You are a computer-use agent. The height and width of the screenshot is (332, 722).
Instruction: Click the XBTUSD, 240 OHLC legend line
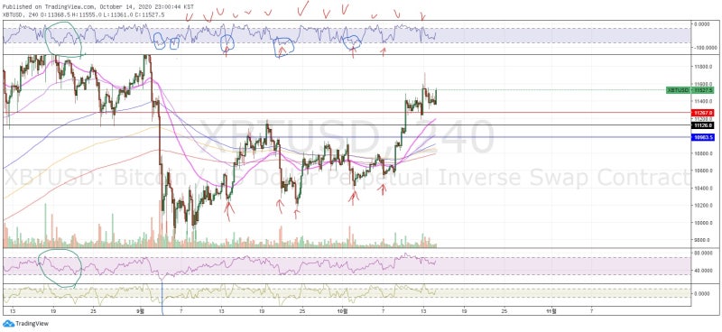[83, 14]
